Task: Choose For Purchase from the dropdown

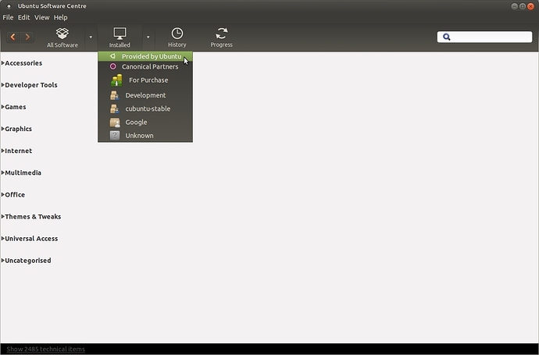Action: tap(145, 80)
